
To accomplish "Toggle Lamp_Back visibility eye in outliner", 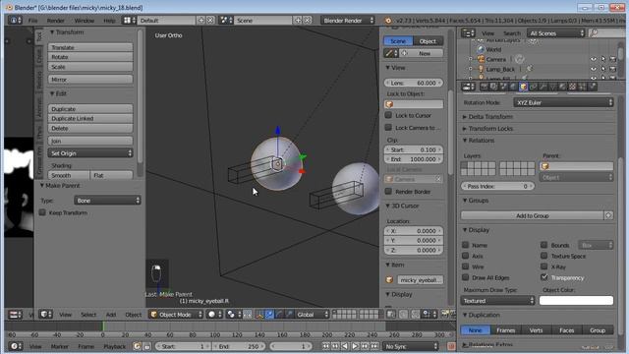I will click(x=594, y=69).
